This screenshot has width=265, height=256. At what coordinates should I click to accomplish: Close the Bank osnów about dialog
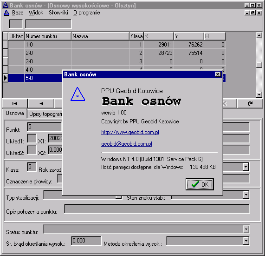218,74
